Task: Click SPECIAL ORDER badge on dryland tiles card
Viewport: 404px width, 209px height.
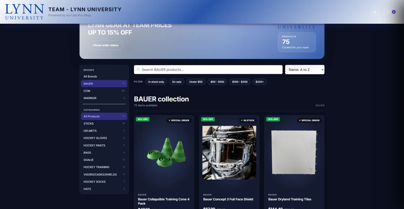Action: [x=309, y=121]
